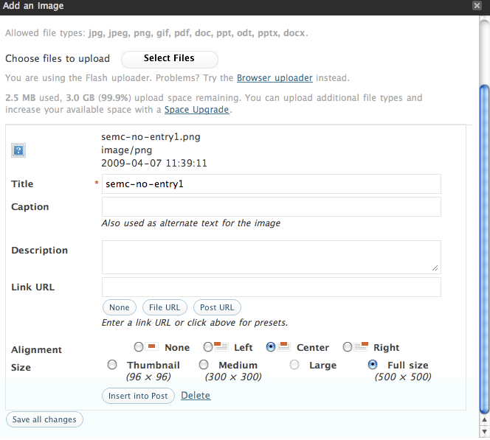
Task: Click the Center alignment icon
Action: (284, 346)
